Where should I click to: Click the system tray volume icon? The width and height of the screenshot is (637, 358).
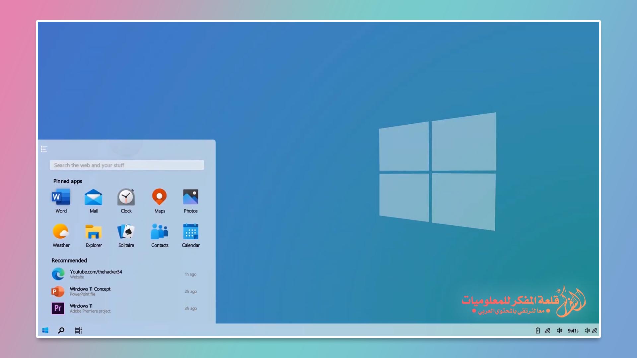(560, 330)
